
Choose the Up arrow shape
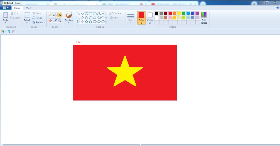tap(103, 18)
